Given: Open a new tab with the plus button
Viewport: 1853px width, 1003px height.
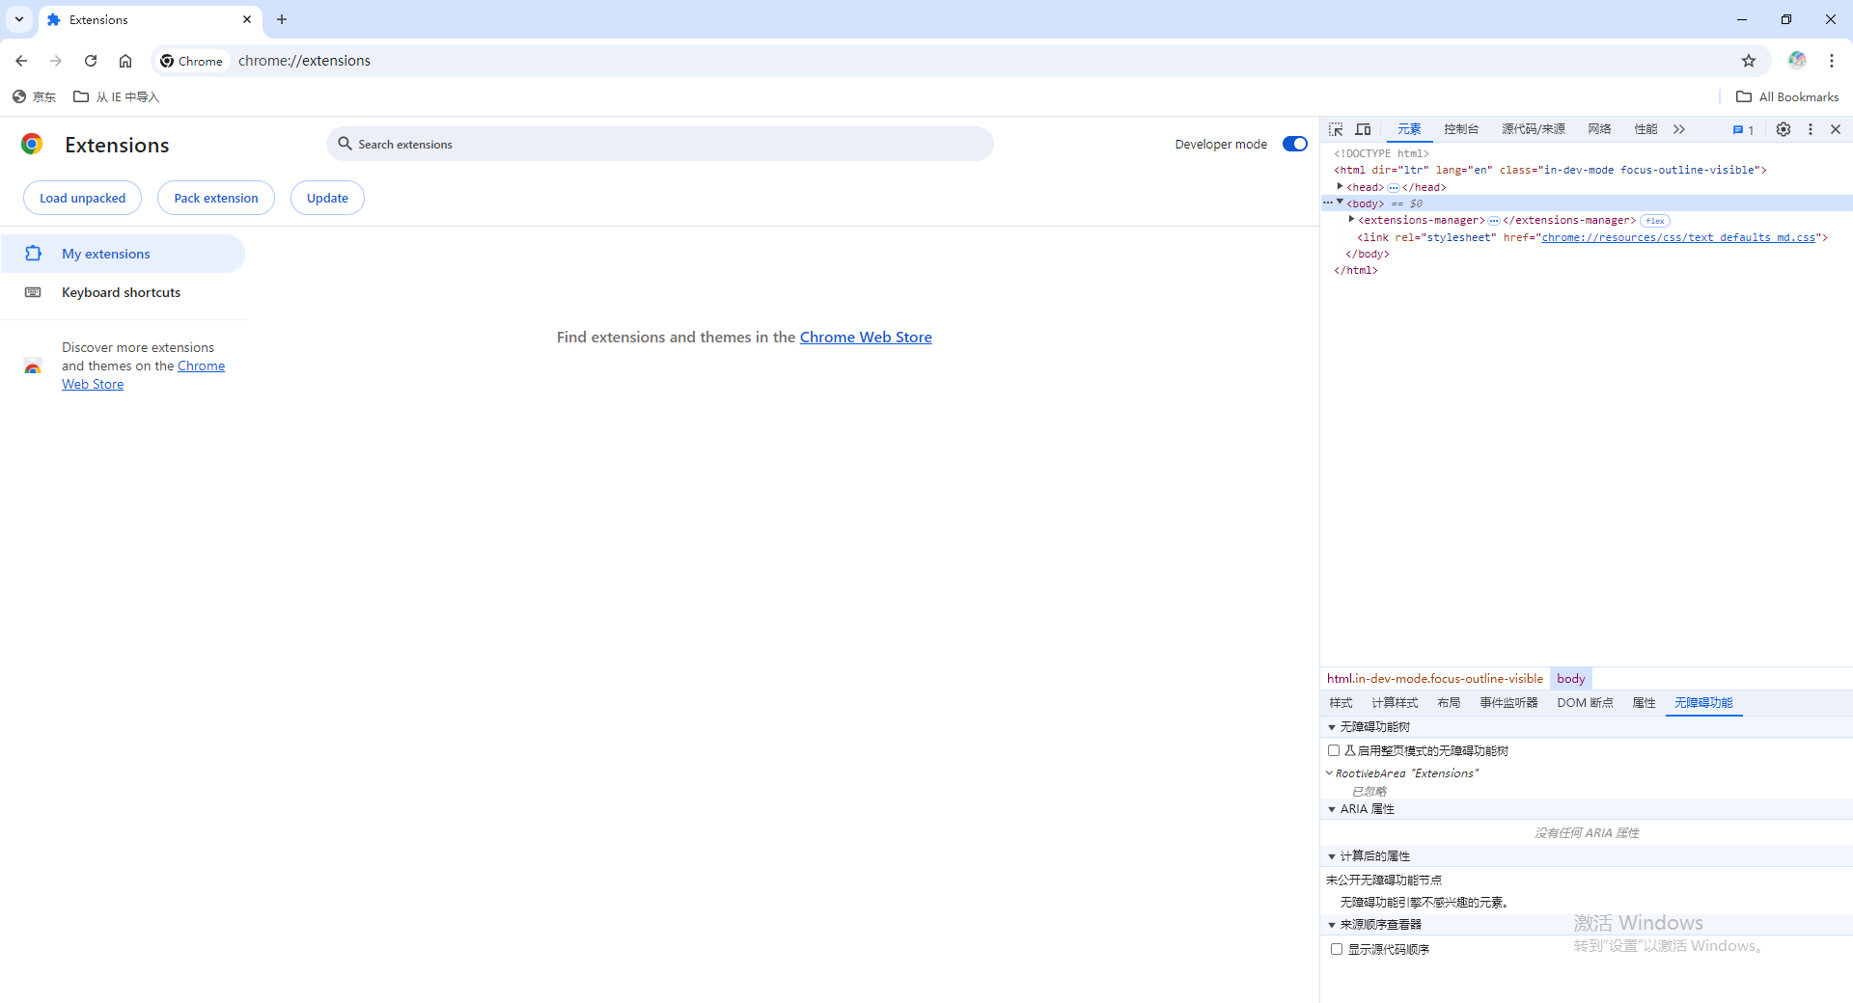Looking at the screenshot, I should (282, 19).
